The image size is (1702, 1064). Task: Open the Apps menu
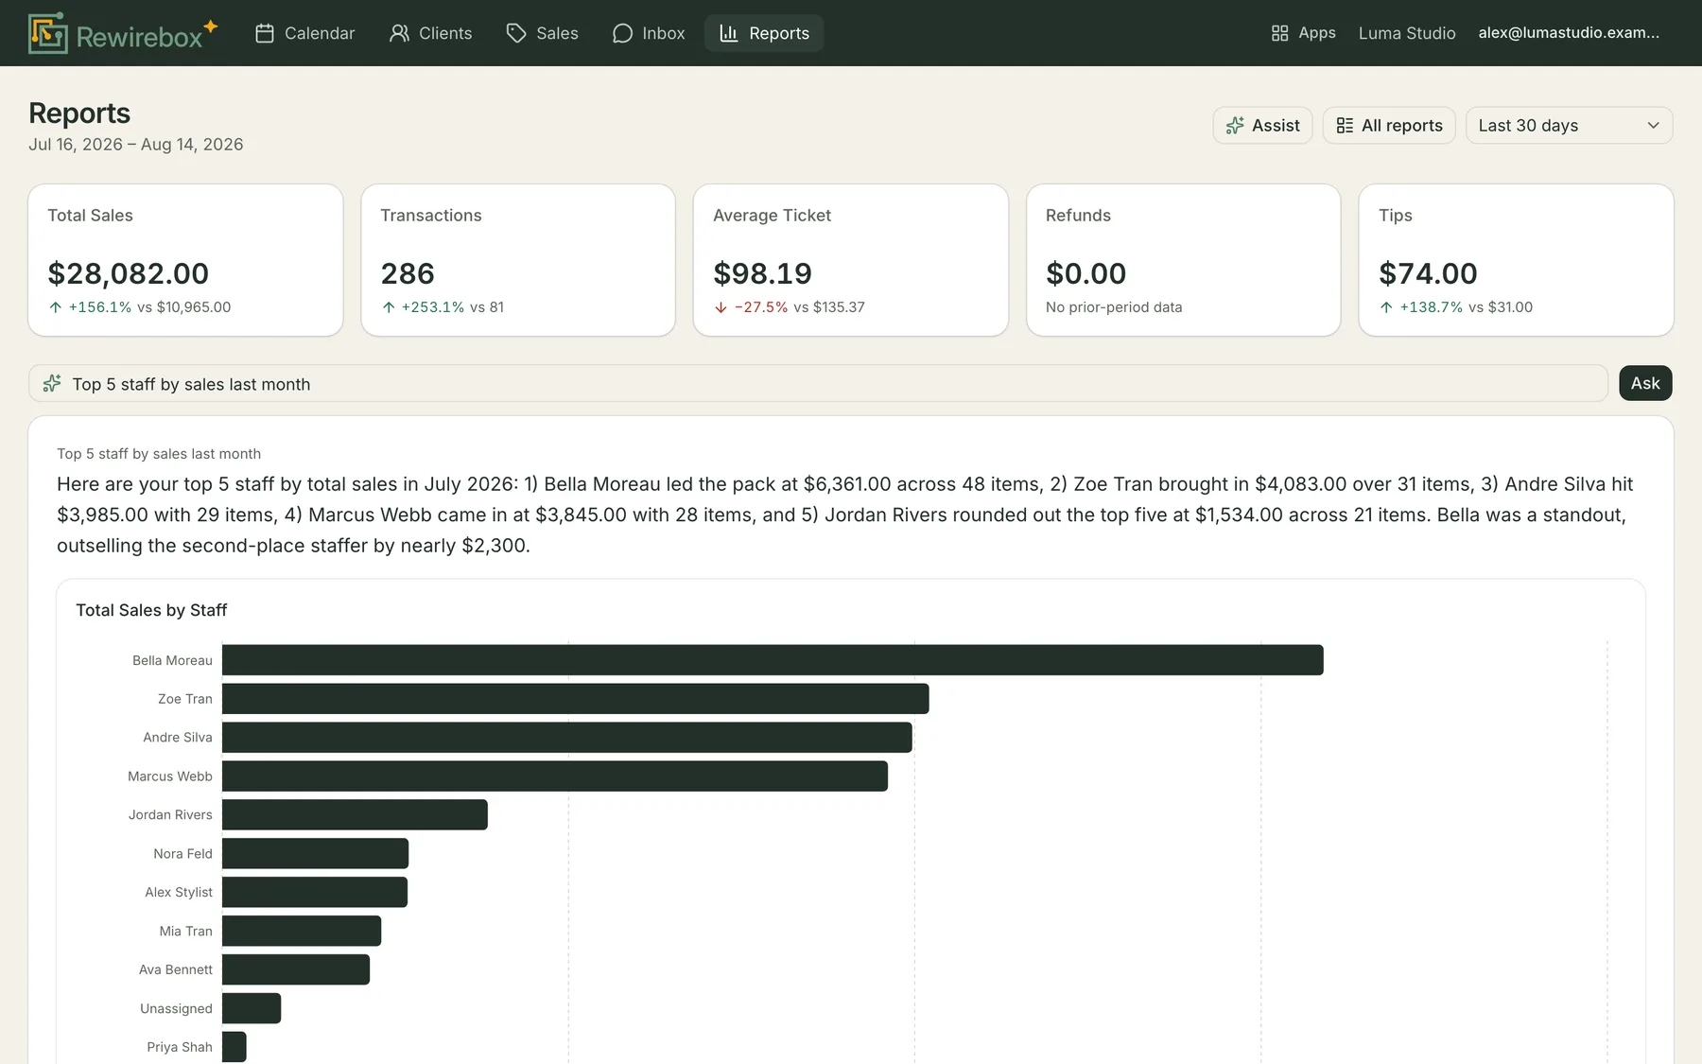[x=1303, y=33]
